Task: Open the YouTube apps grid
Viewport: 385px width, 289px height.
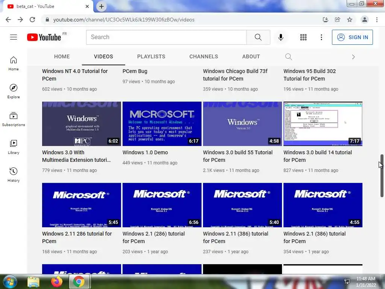Action: click(303, 37)
